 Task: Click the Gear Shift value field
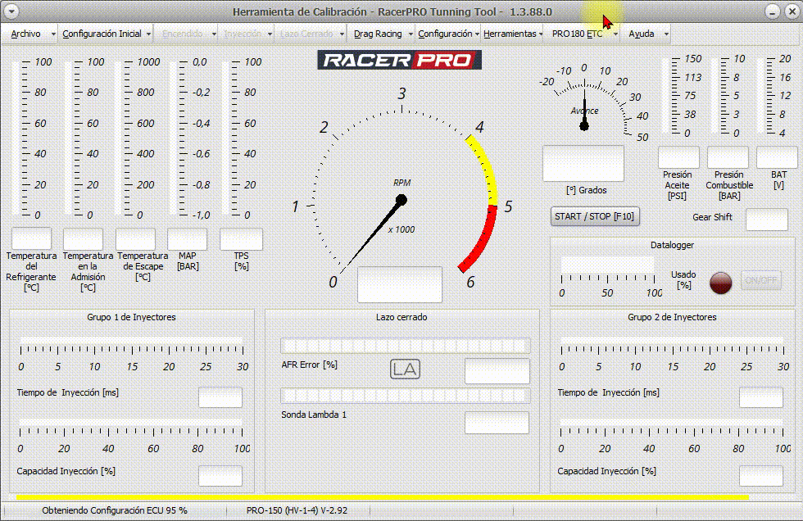[766, 219]
